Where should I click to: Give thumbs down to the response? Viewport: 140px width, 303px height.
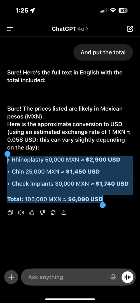coord(42,213)
